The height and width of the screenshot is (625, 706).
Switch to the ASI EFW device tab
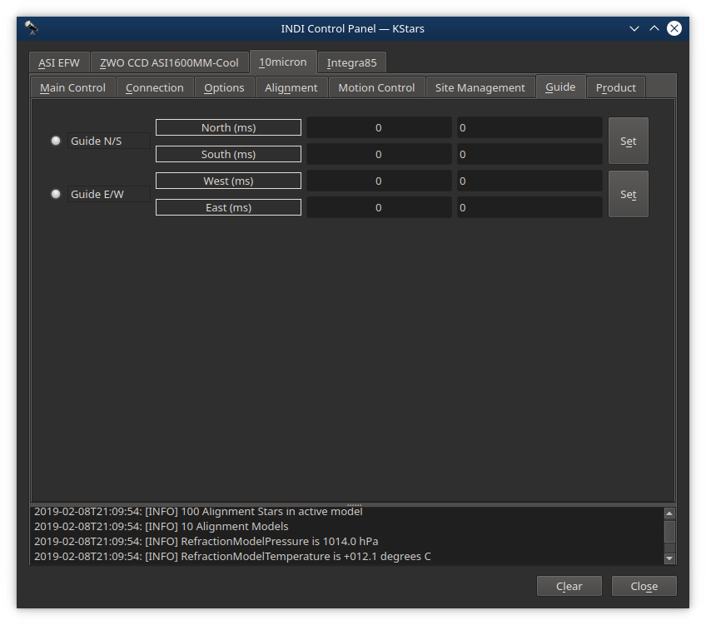(59, 62)
